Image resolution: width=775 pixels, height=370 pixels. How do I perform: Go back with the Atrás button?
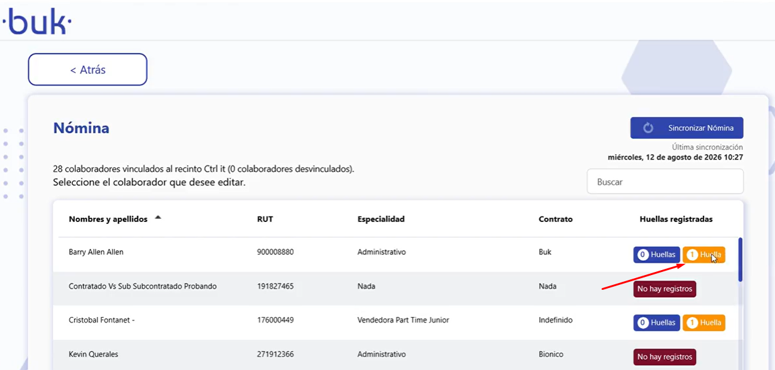click(x=88, y=70)
